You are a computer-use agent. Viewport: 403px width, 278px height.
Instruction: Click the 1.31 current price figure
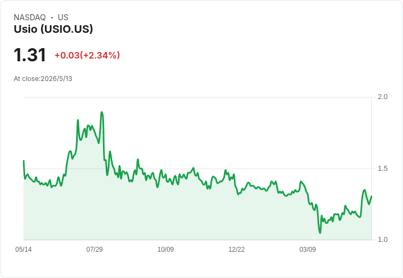pyautogui.click(x=30, y=55)
